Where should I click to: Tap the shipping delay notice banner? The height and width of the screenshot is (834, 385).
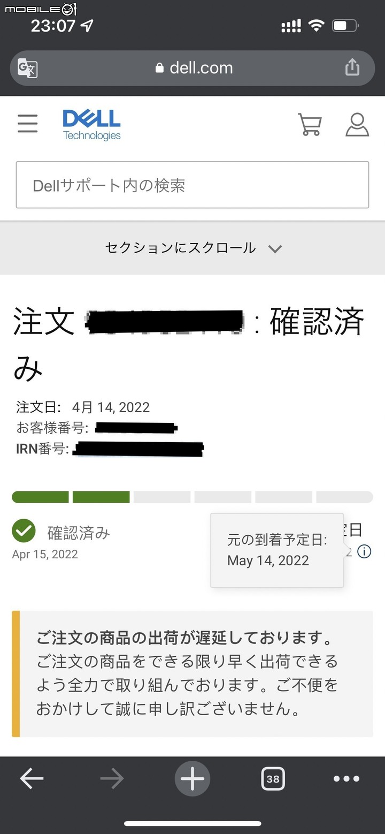(x=192, y=674)
